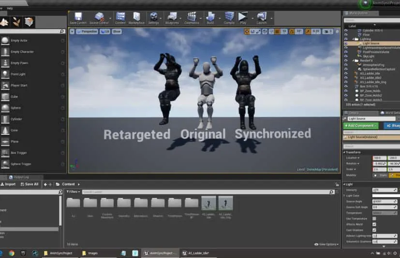Toggle grid snapping in the viewport
This screenshot has width=400, height=258.
[x=277, y=31]
